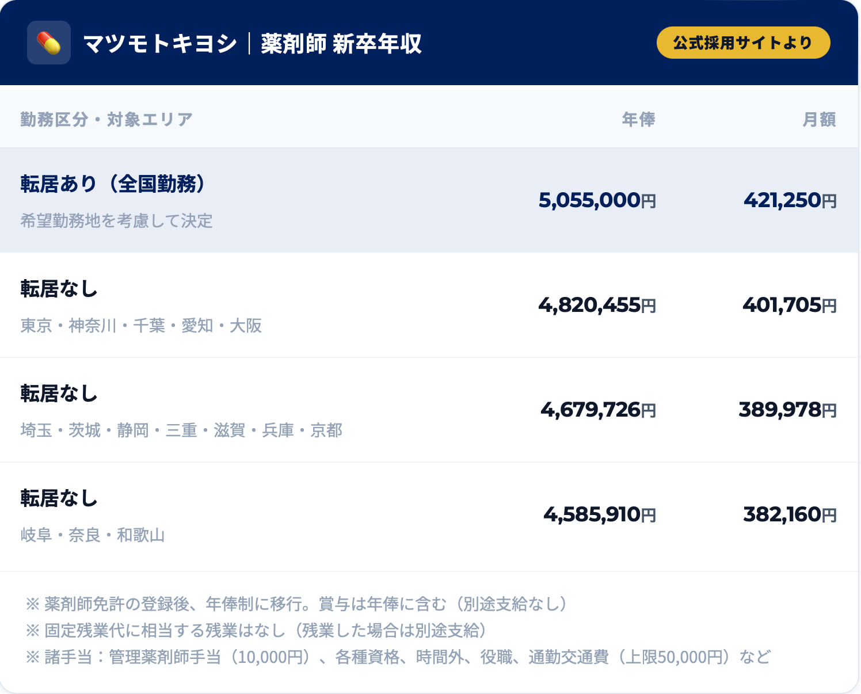Click the 401,705円 monthly amount

(789, 305)
